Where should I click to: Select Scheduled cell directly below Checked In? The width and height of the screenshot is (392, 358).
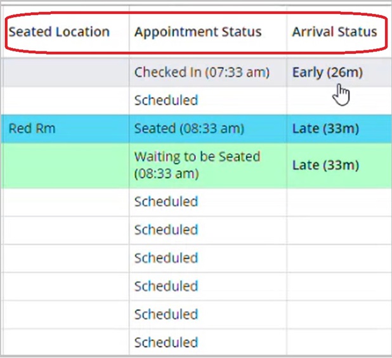tap(166, 100)
